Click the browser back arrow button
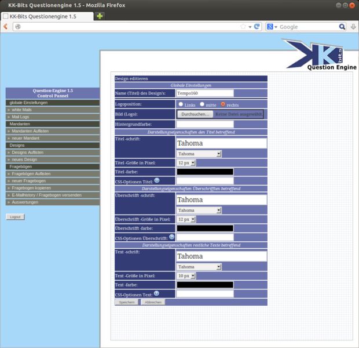359x348 pixels. point(6,27)
